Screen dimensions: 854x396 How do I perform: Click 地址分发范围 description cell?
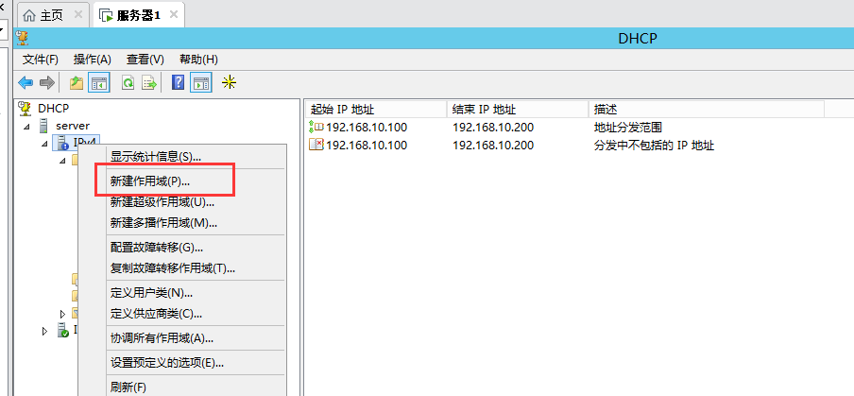(627, 128)
